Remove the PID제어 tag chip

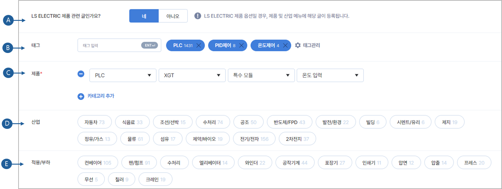(241, 45)
